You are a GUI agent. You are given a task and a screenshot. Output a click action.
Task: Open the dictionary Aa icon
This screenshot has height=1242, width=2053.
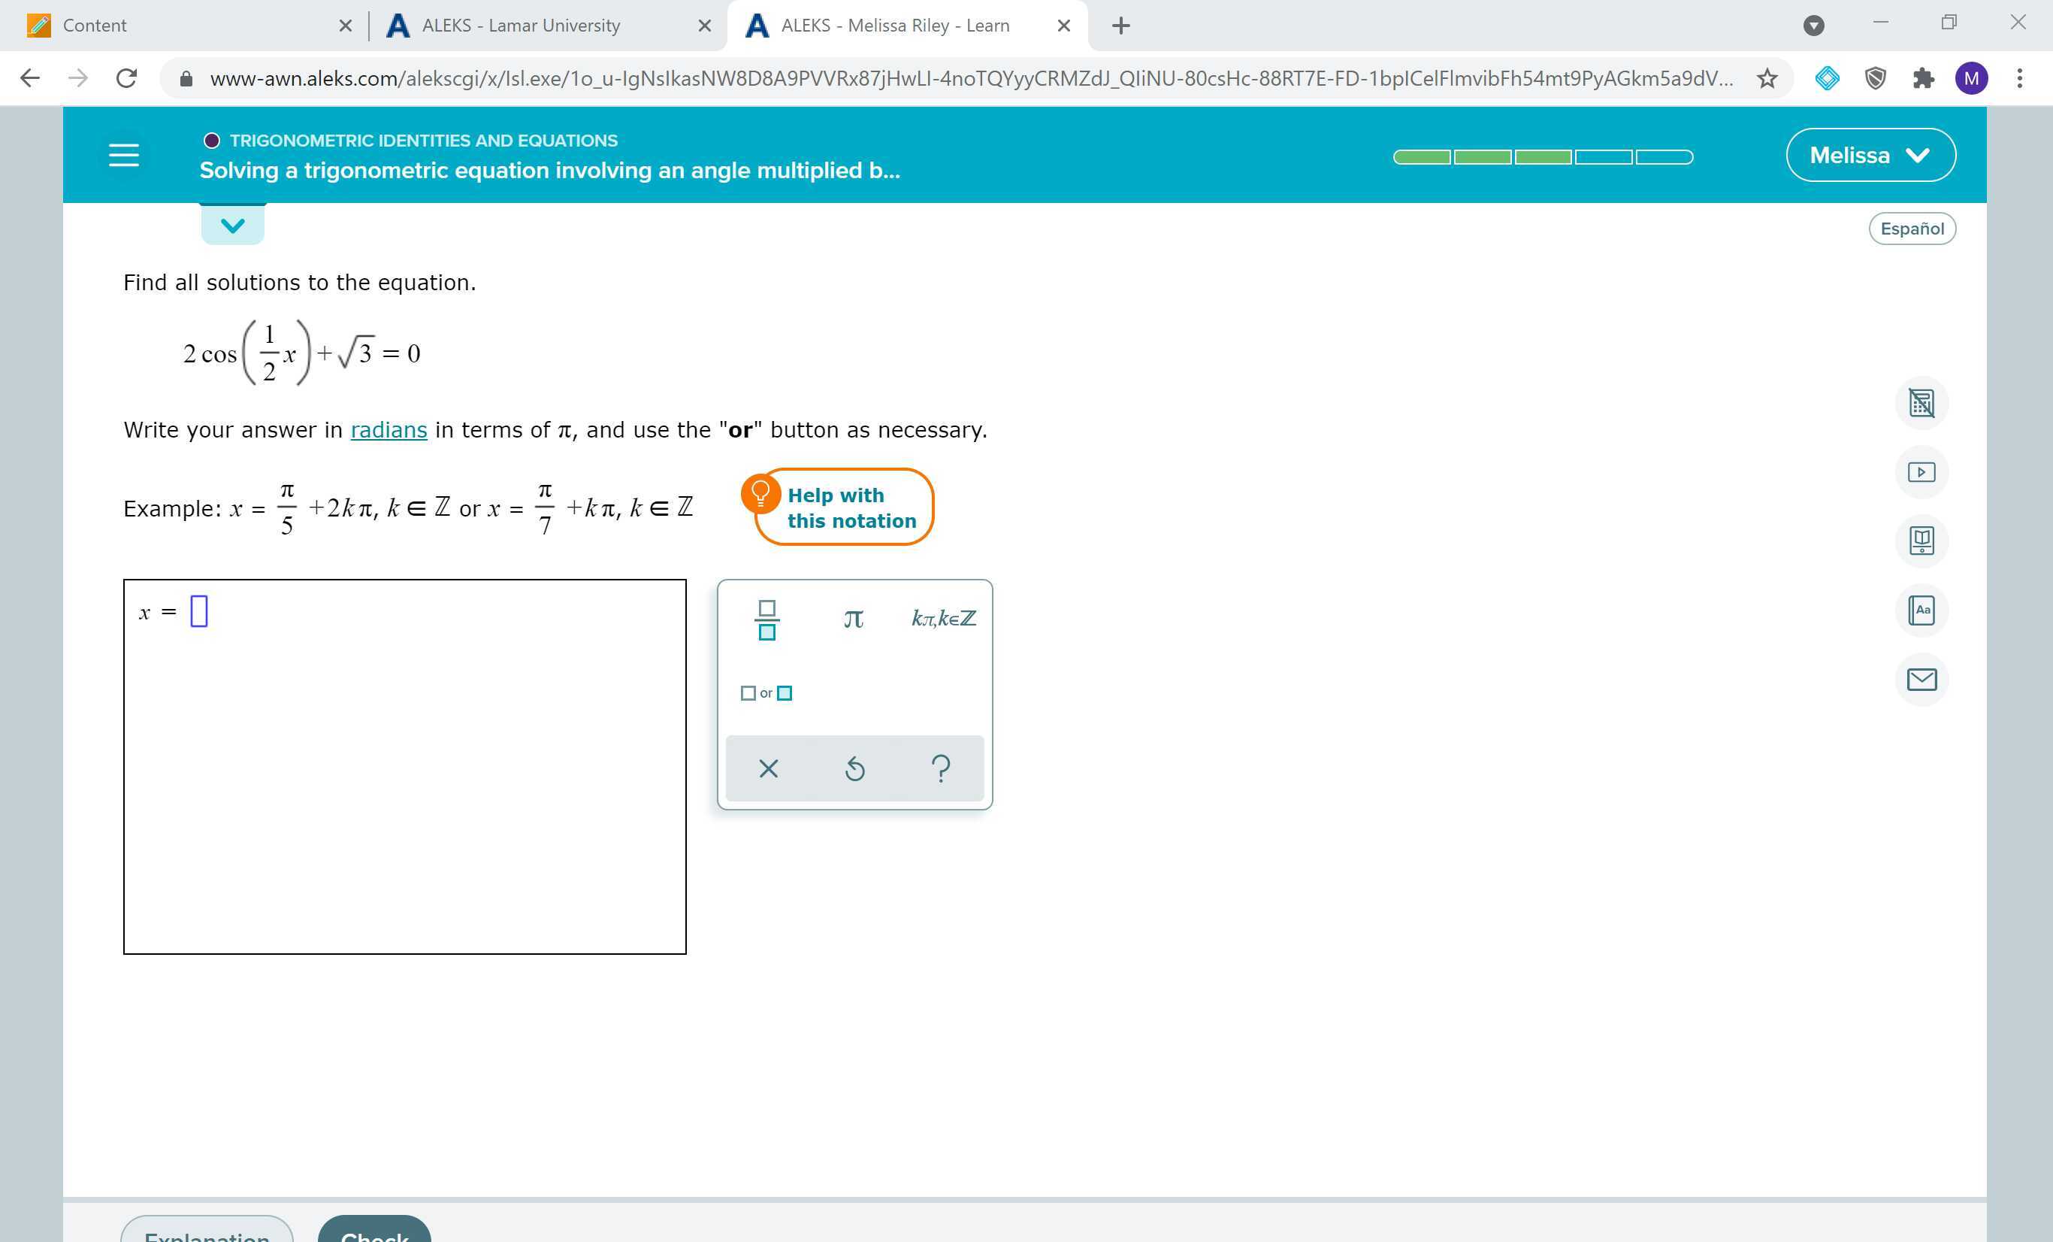pyautogui.click(x=1921, y=610)
